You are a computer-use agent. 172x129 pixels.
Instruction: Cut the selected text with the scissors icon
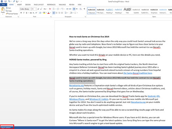7,8
